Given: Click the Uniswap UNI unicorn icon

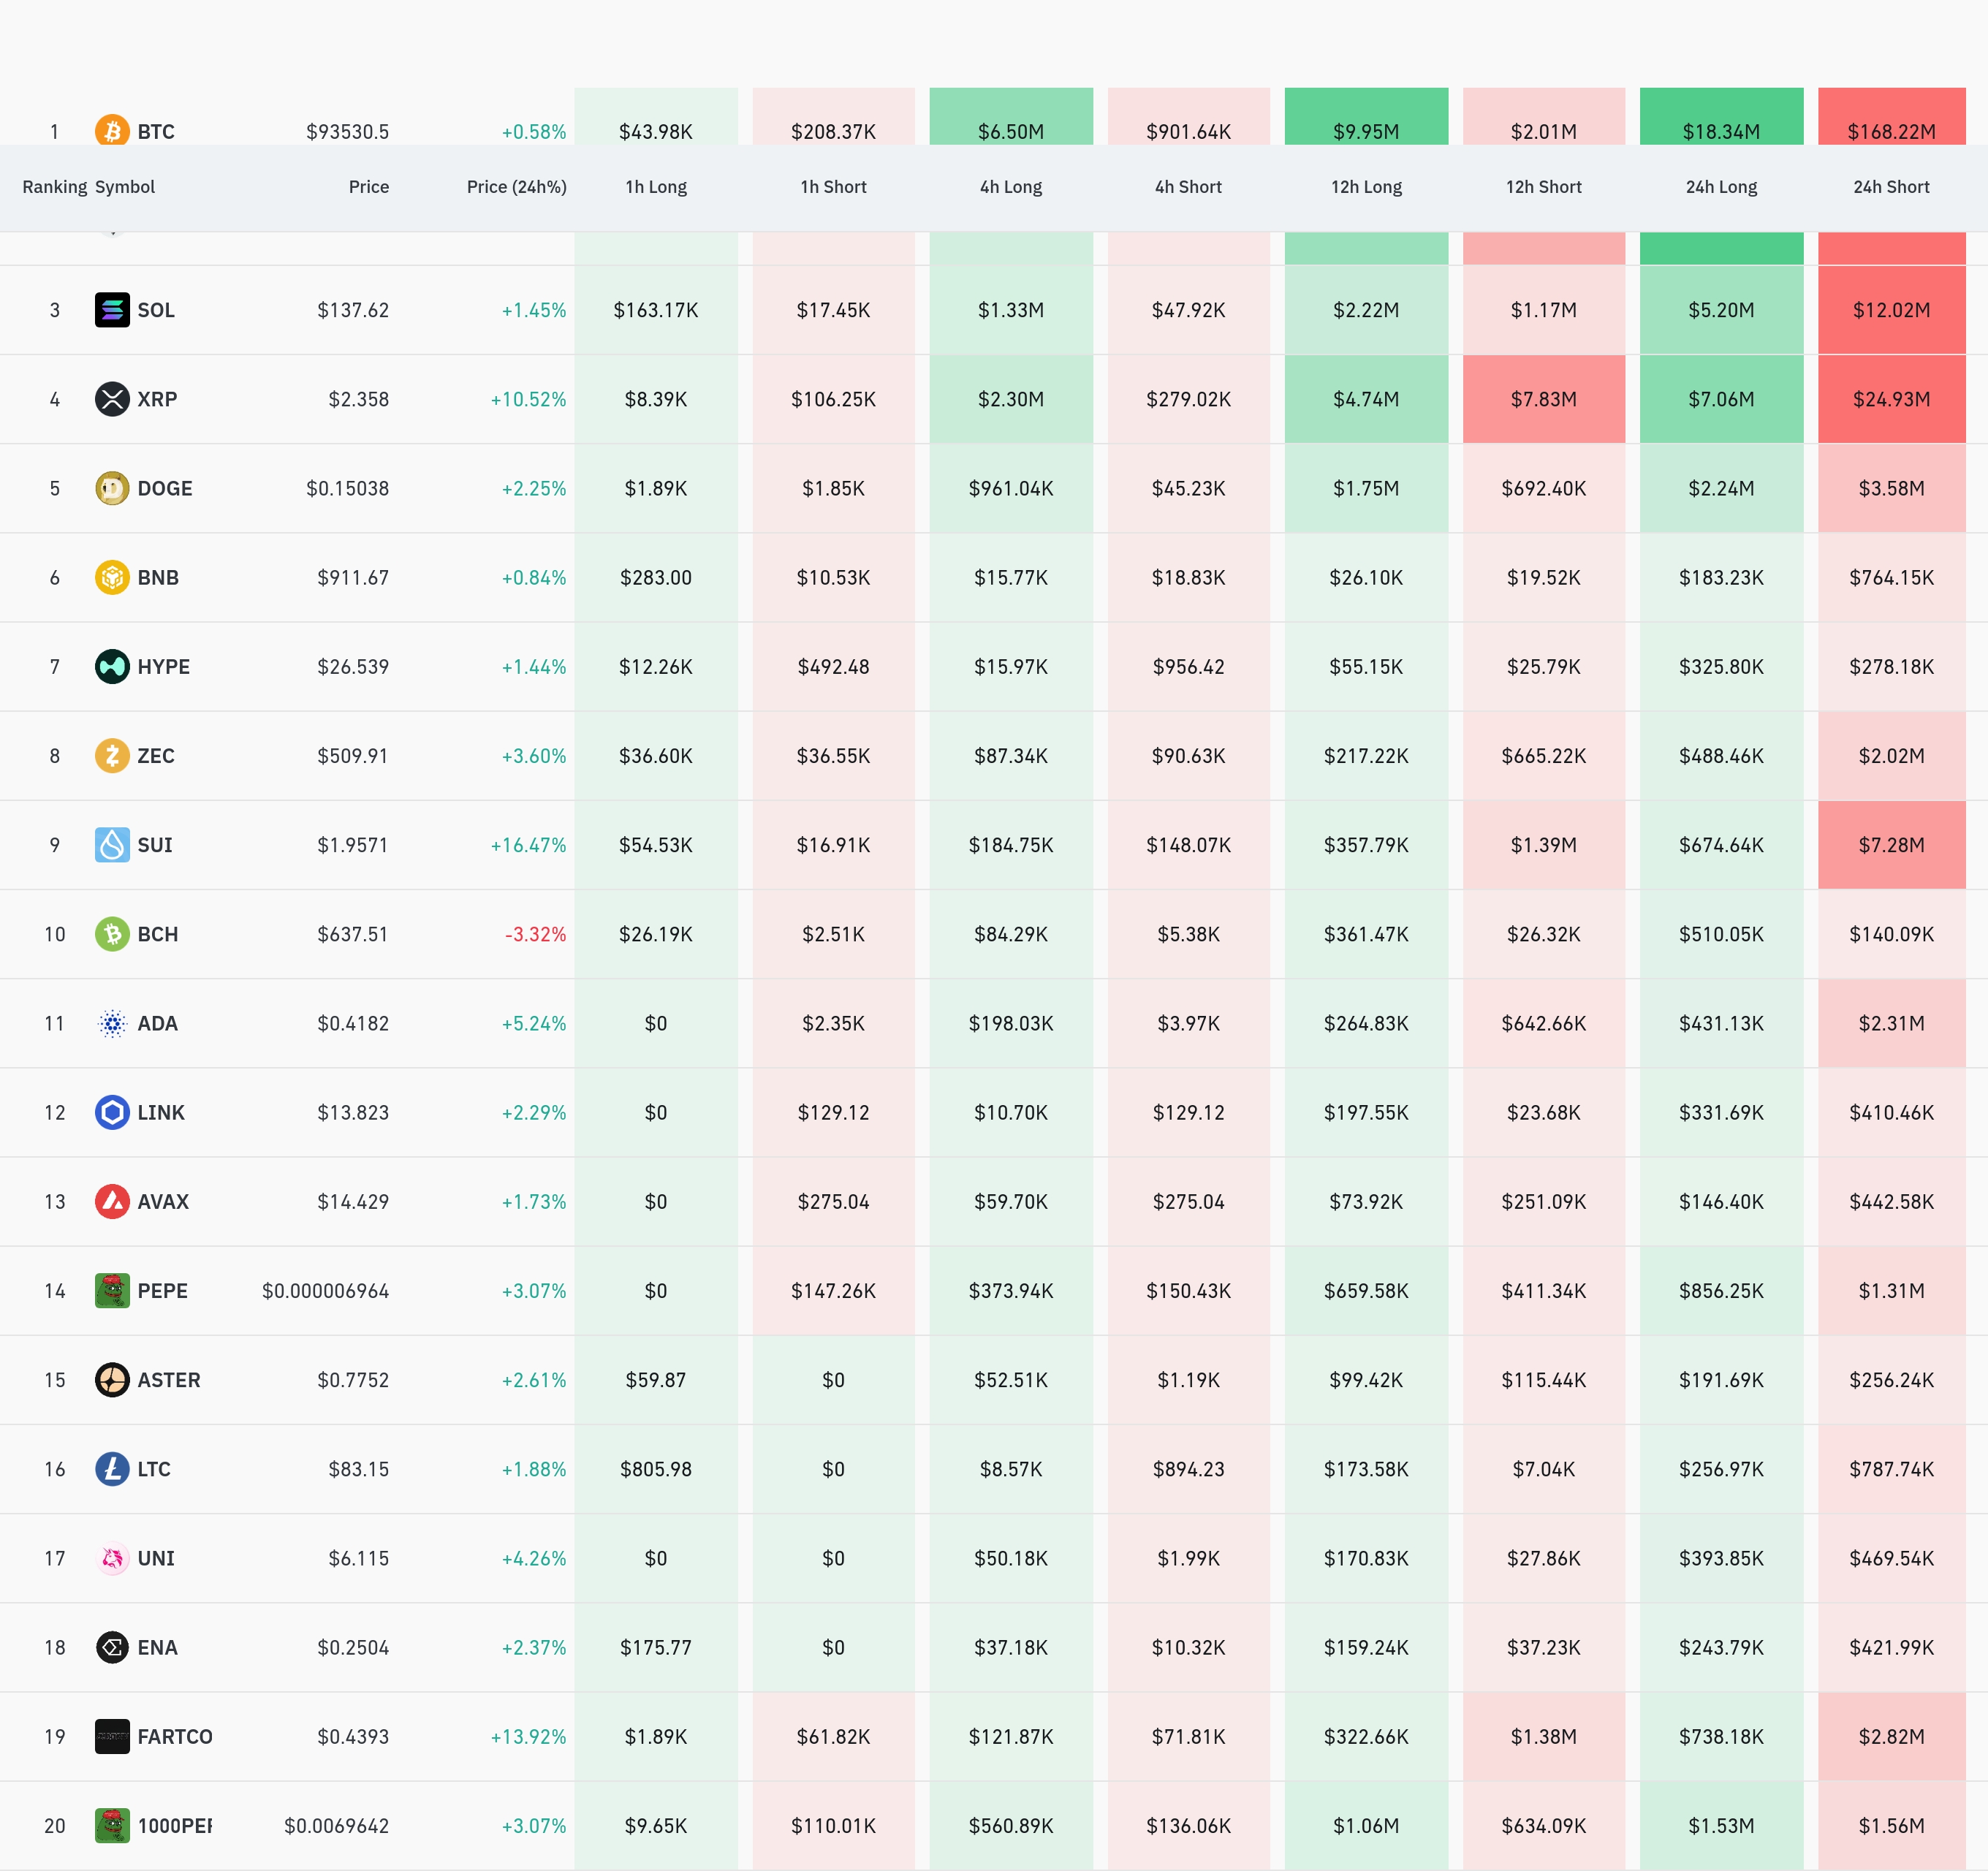Looking at the screenshot, I should click(x=112, y=1558).
